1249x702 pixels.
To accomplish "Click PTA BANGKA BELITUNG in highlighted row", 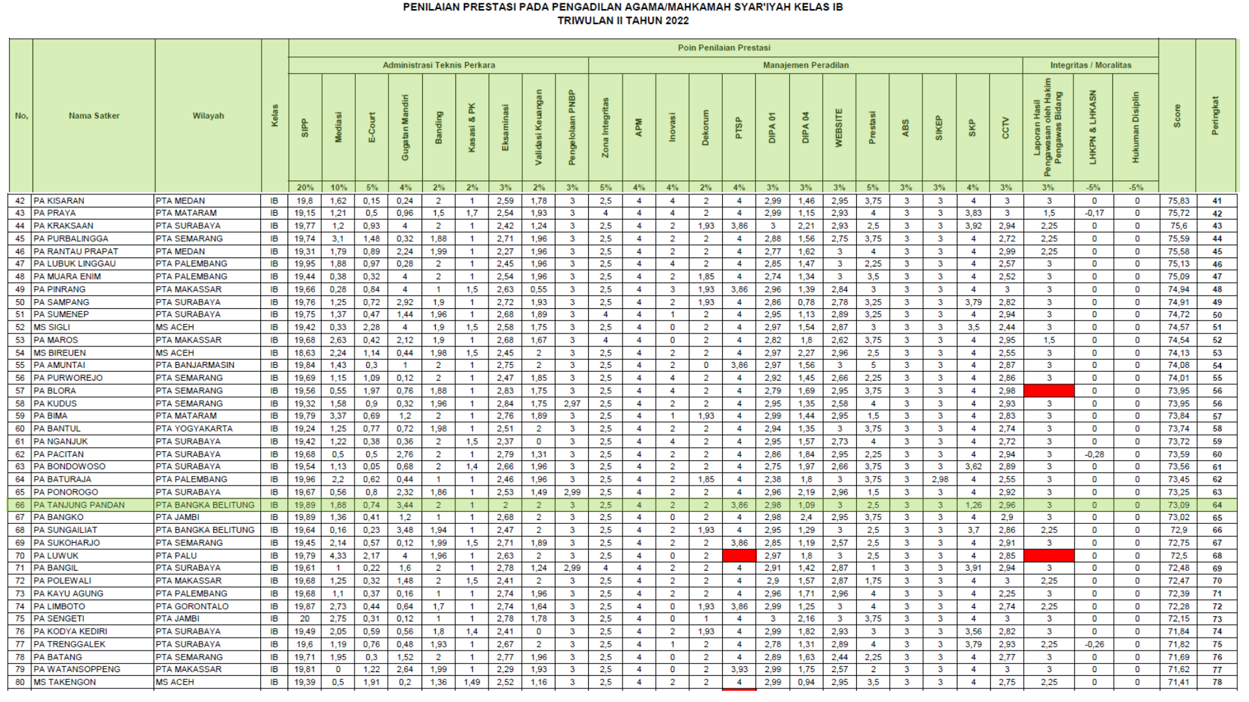I will click(x=205, y=505).
